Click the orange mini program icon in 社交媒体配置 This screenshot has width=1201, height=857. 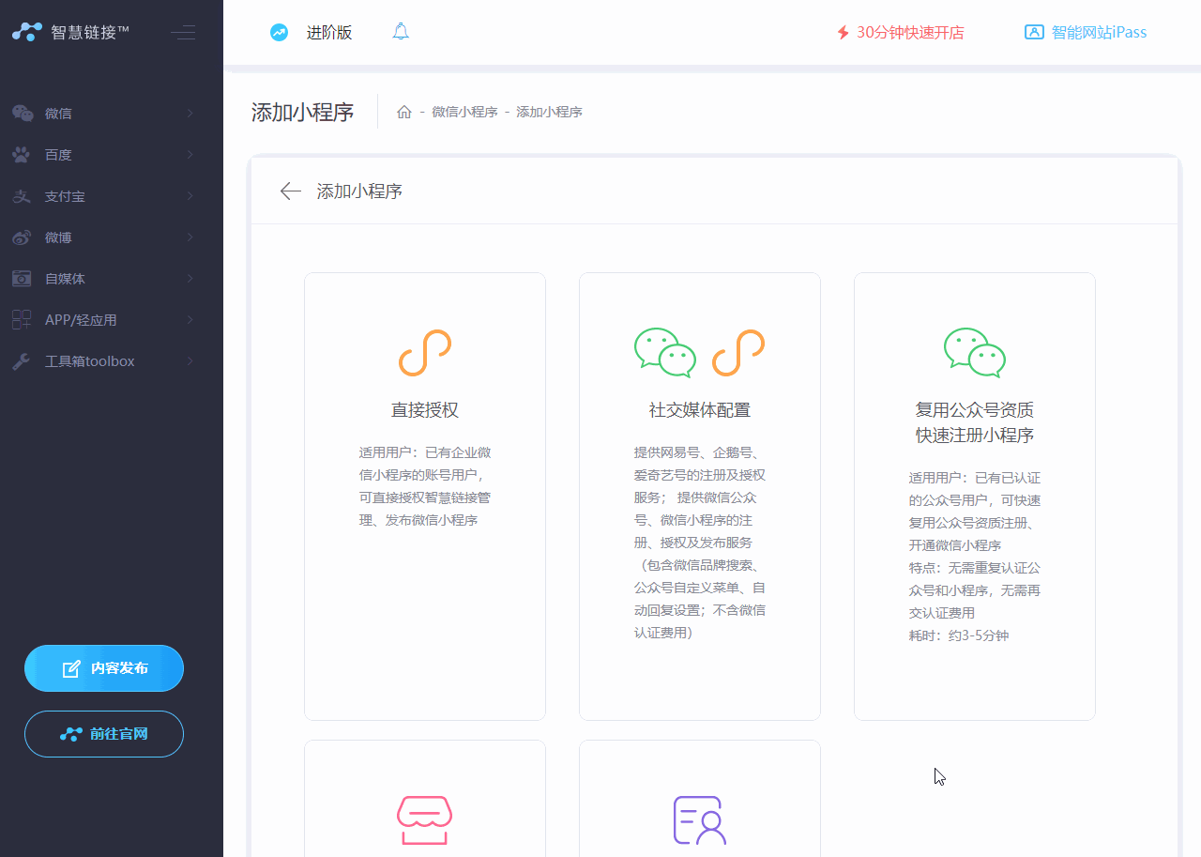coord(738,353)
